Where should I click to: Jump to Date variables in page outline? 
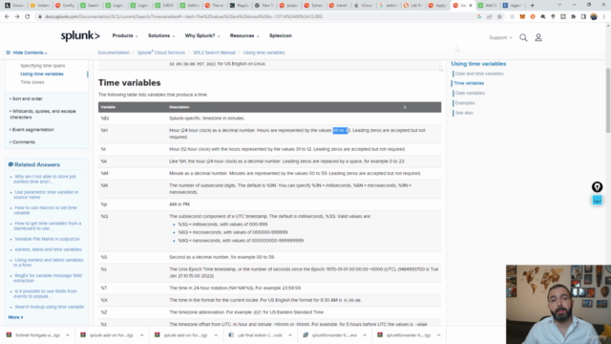pyautogui.click(x=470, y=93)
